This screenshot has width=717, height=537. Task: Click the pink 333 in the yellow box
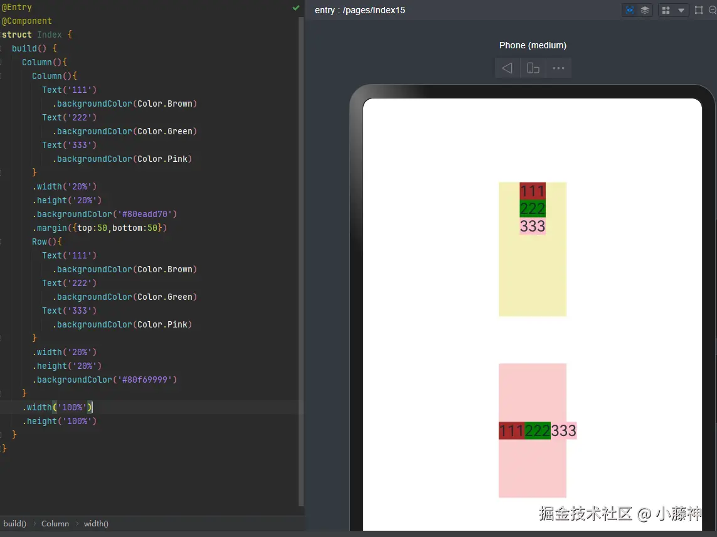click(533, 226)
